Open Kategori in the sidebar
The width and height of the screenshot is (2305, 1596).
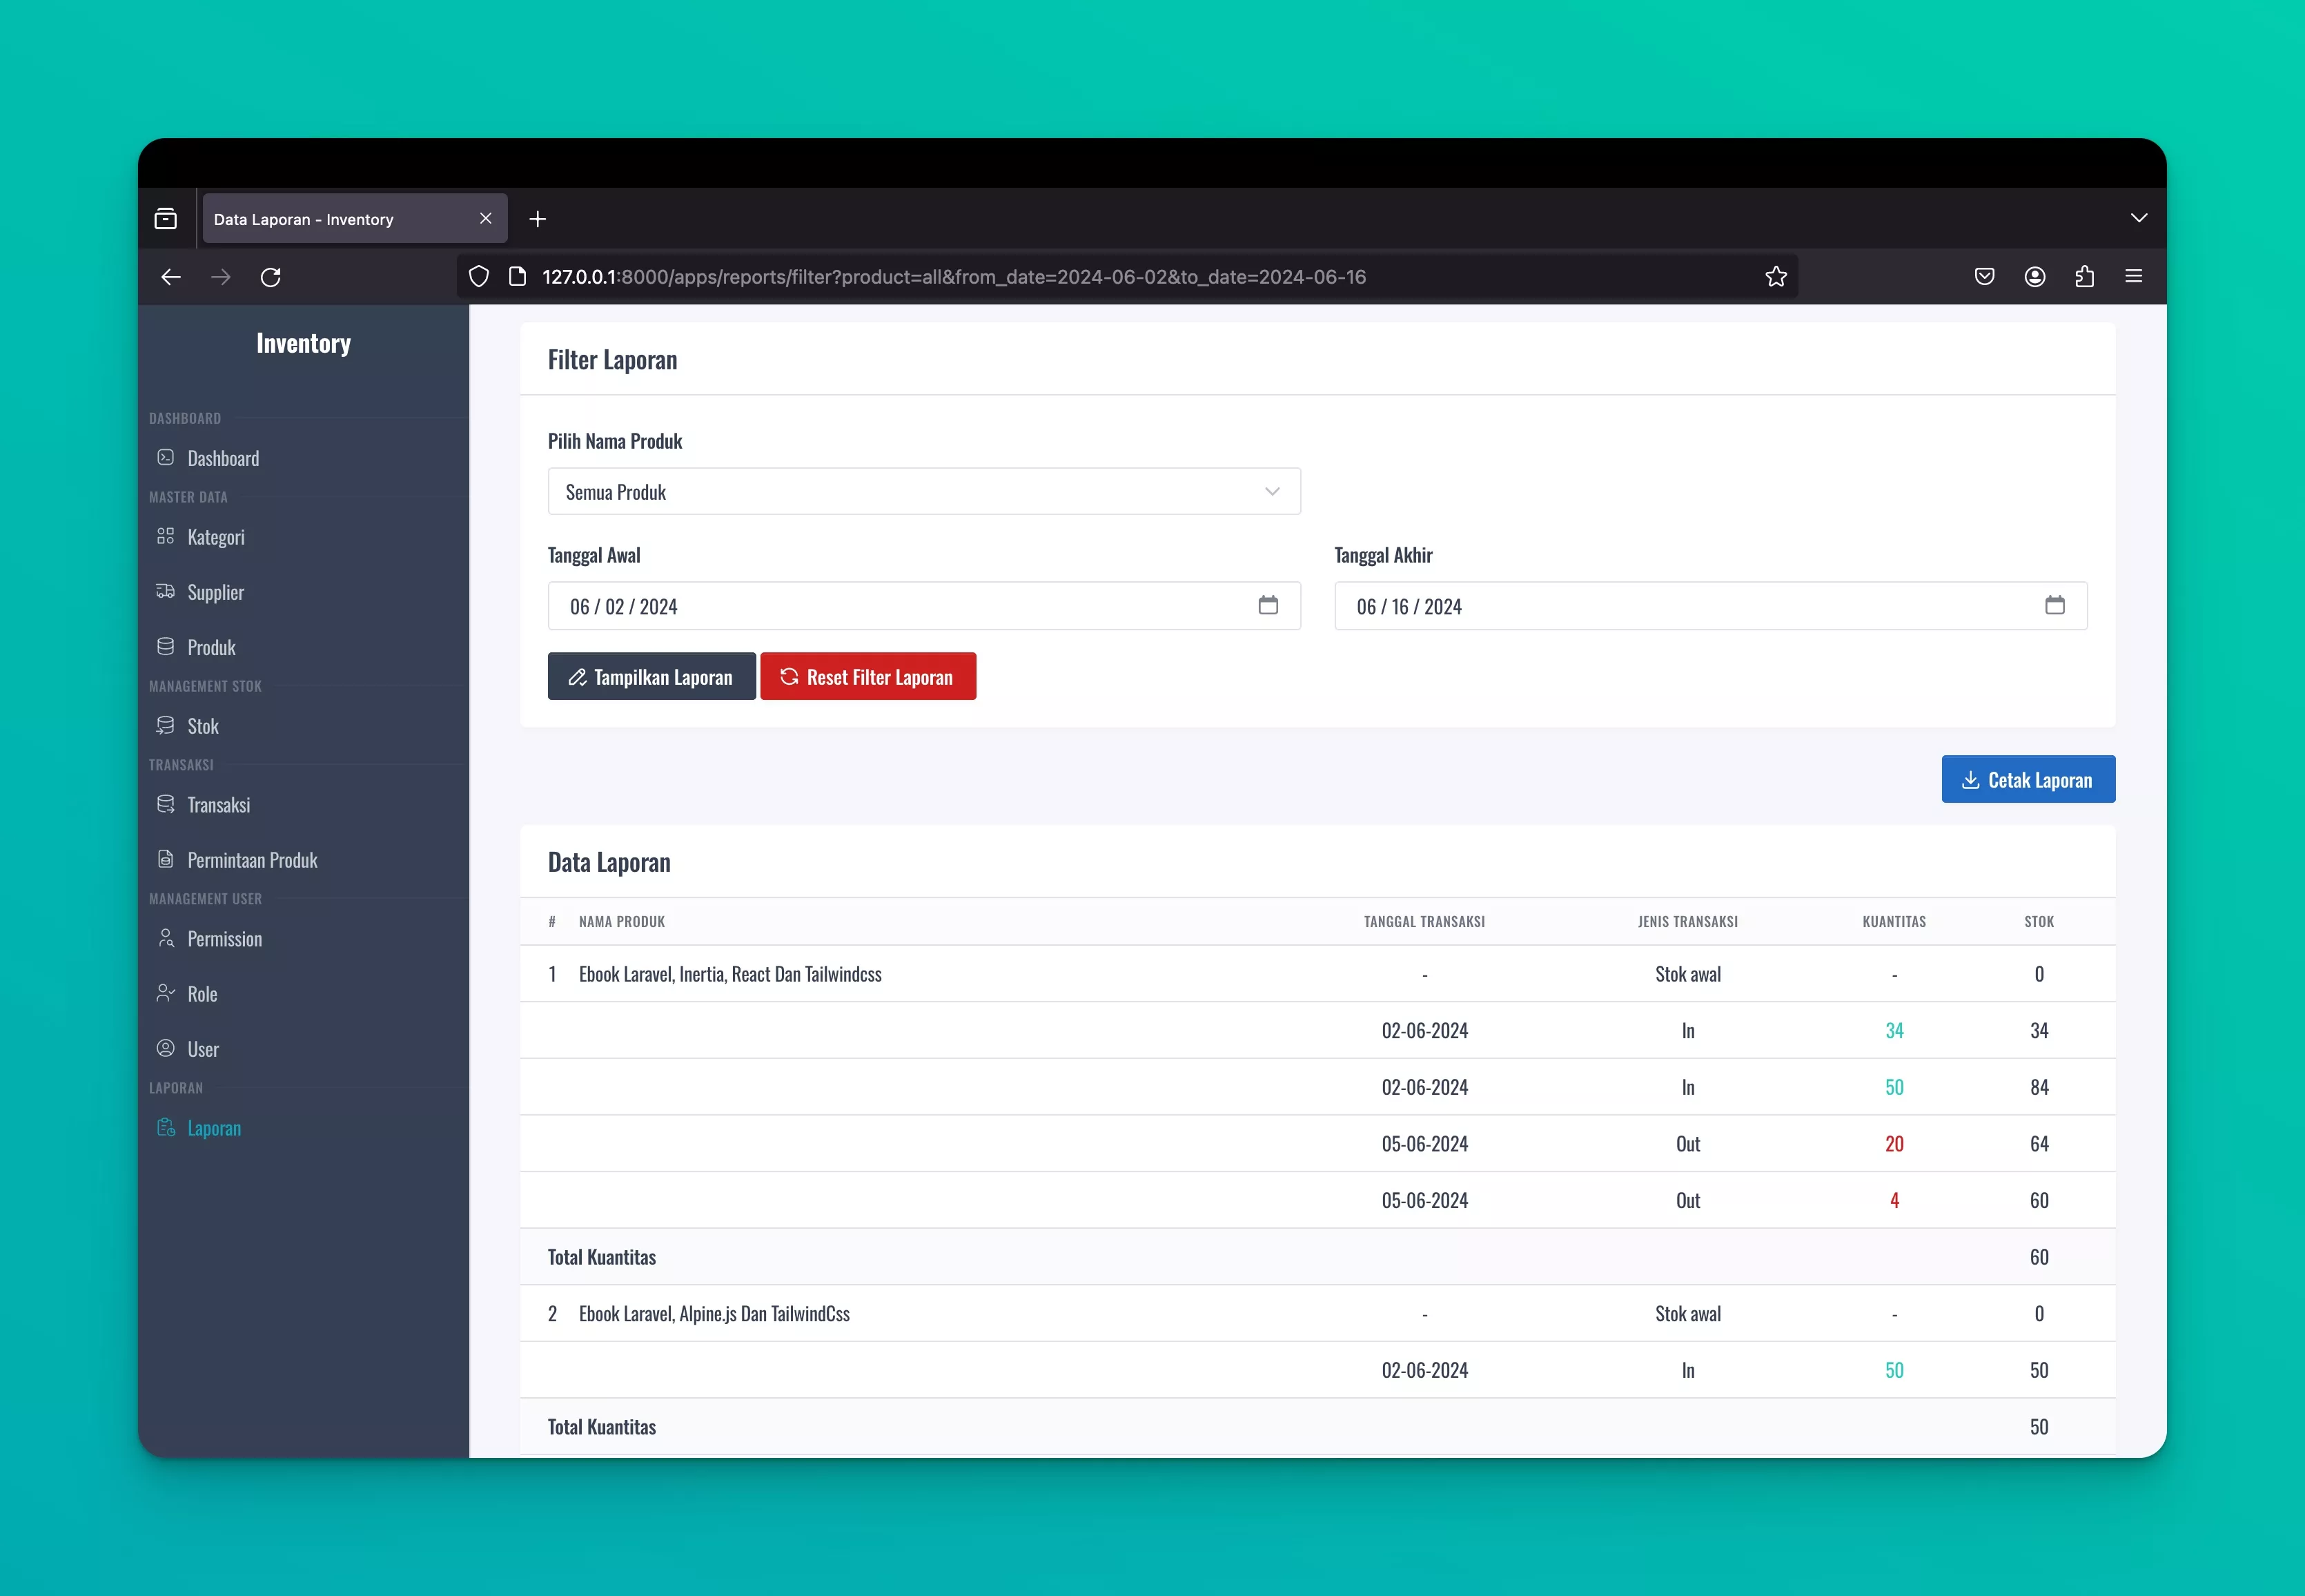[x=216, y=537]
